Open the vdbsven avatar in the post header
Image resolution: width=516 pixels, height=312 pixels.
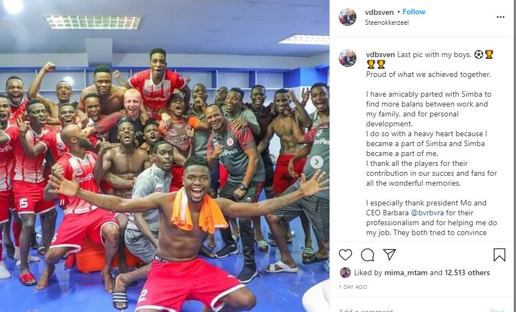tap(348, 17)
